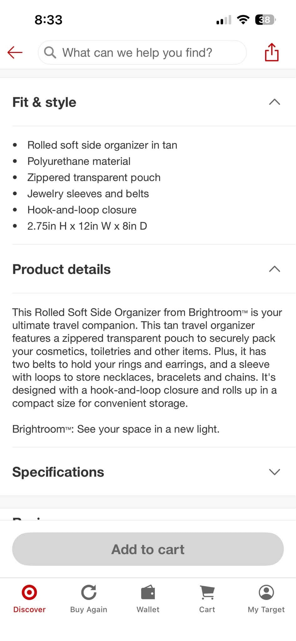Switch to the Buy Again tab label
Screen dimensions: 296x641
(x=89, y=610)
